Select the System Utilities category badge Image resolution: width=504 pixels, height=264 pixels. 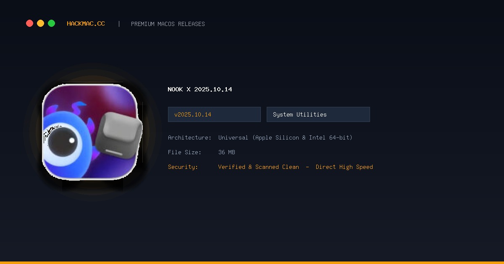318,114
